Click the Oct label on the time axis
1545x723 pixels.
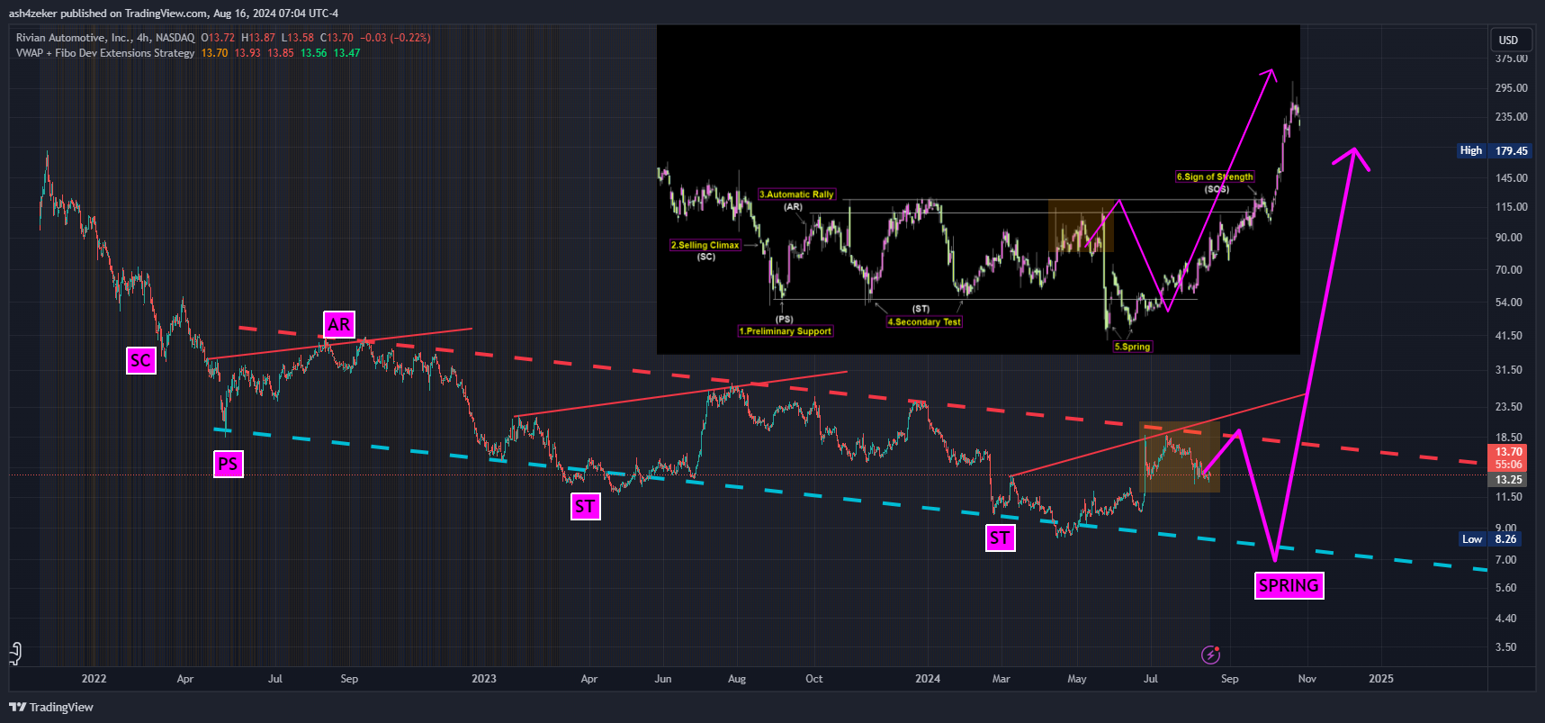tap(814, 679)
